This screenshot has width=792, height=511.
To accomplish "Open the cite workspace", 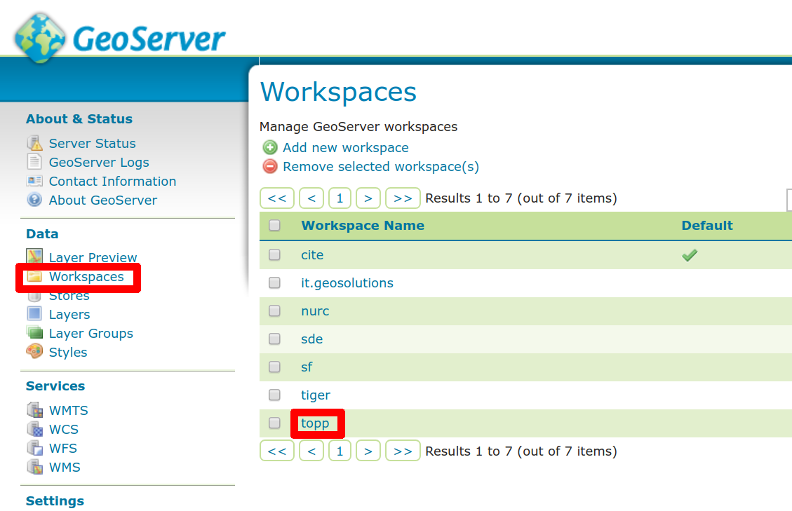I will pyautogui.click(x=312, y=255).
